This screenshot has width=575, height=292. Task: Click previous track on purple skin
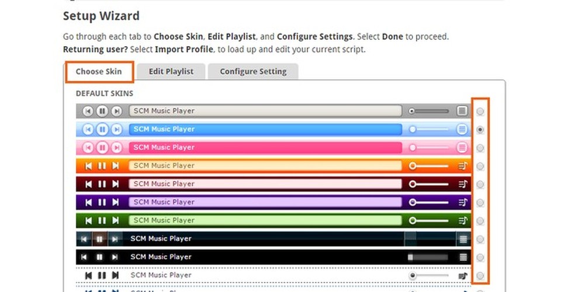click(88, 202)
